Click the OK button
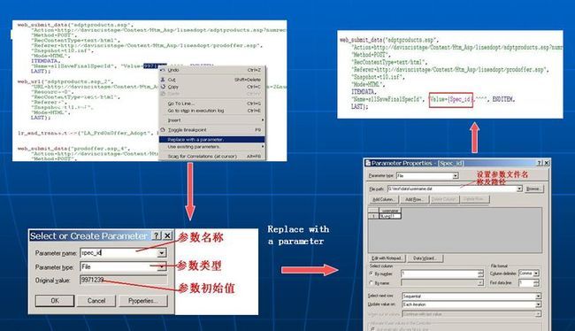The height and width of the screenshot is (331, 575). [x=55, y=301]
